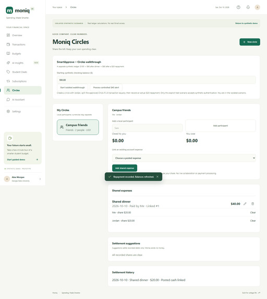
Task: Click the moniq logo icon
Action: click(9, 10)
